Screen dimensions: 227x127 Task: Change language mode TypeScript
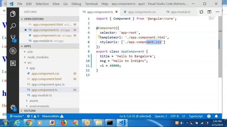click(x=196, y=116)
